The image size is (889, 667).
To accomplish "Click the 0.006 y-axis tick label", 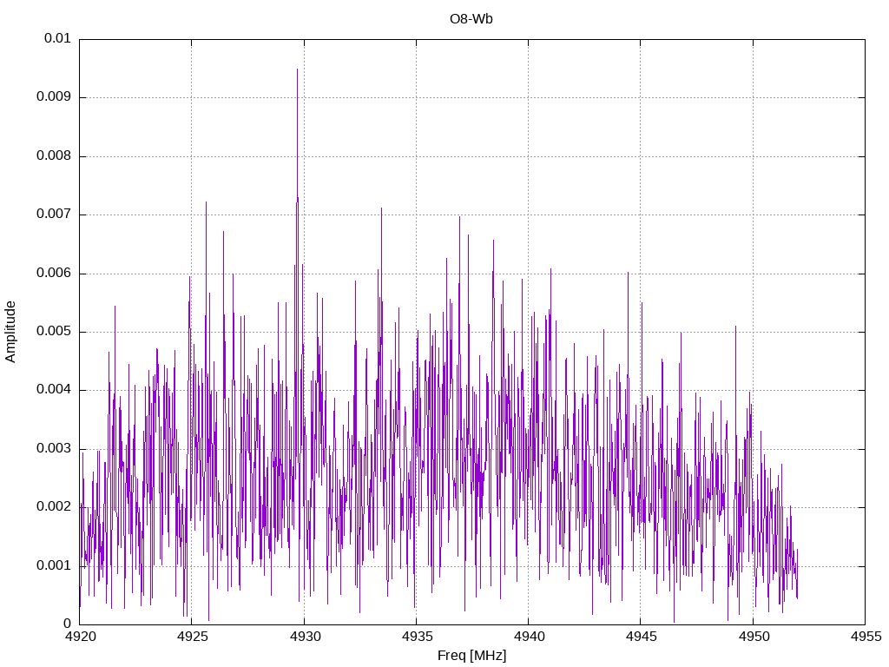I will point(54,273).
